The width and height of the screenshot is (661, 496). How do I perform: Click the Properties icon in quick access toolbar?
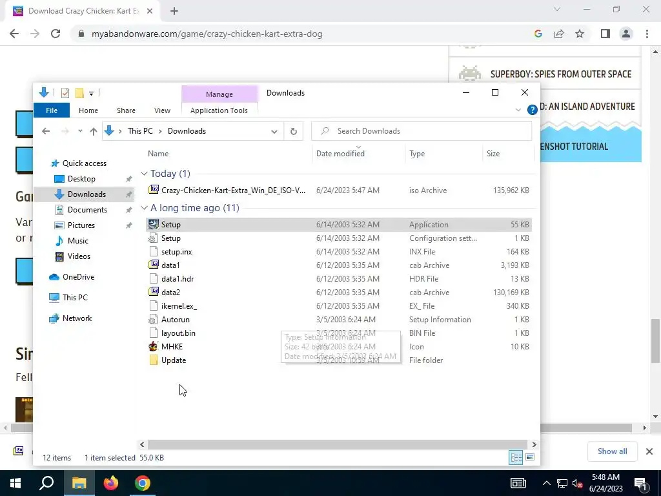click(x=65, y=92)
